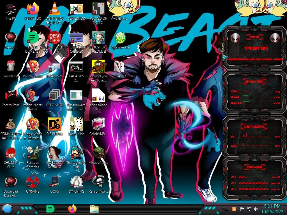This screenshot has width=287, height=215.
Task: Open File Explorer from the taskbar
Action: (94, 209)
